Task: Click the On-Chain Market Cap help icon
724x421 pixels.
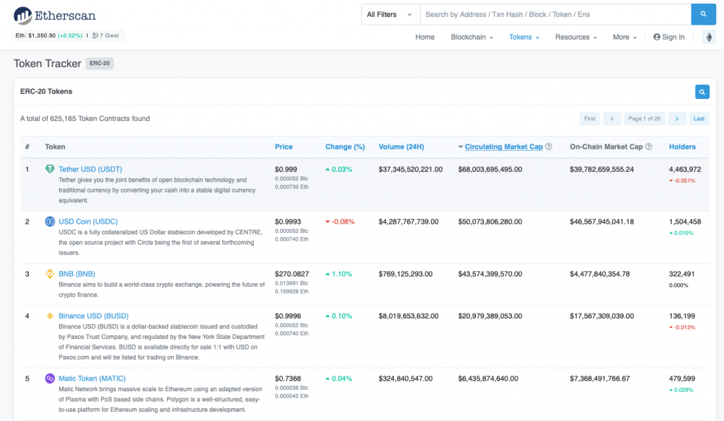Action: click(x=649, y=146)
